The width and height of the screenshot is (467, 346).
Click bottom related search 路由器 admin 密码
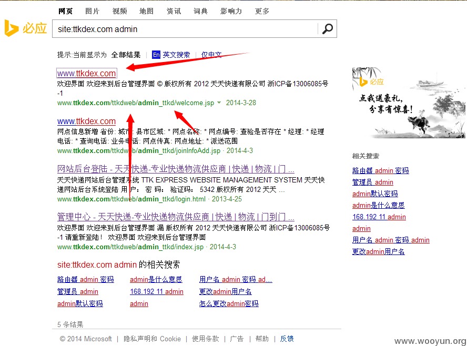pyautogui.click(x=86, y=280)
